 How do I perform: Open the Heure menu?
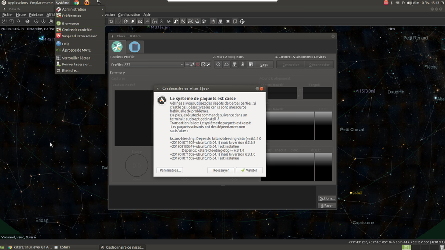click(x=21, y=15)
